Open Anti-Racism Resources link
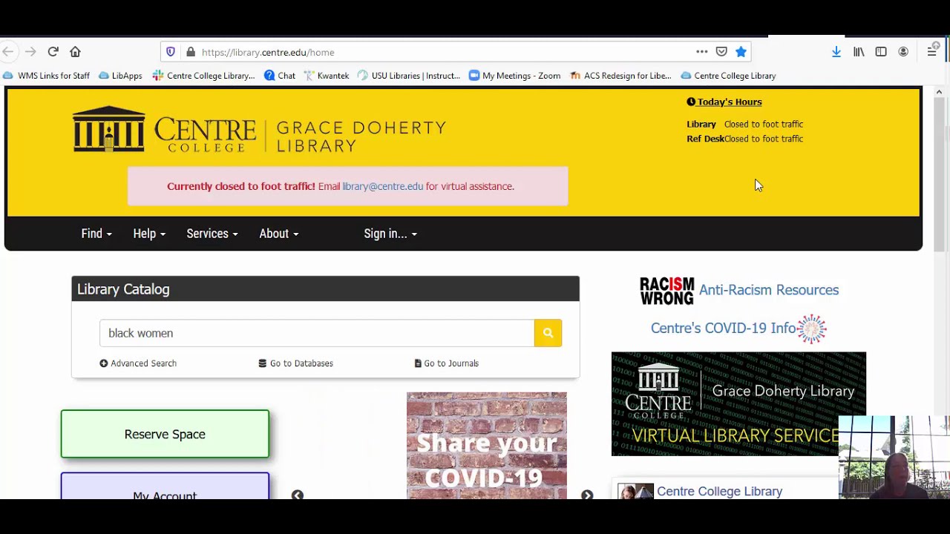This screenshot has width=950, height=534. [x=769, y=290]
